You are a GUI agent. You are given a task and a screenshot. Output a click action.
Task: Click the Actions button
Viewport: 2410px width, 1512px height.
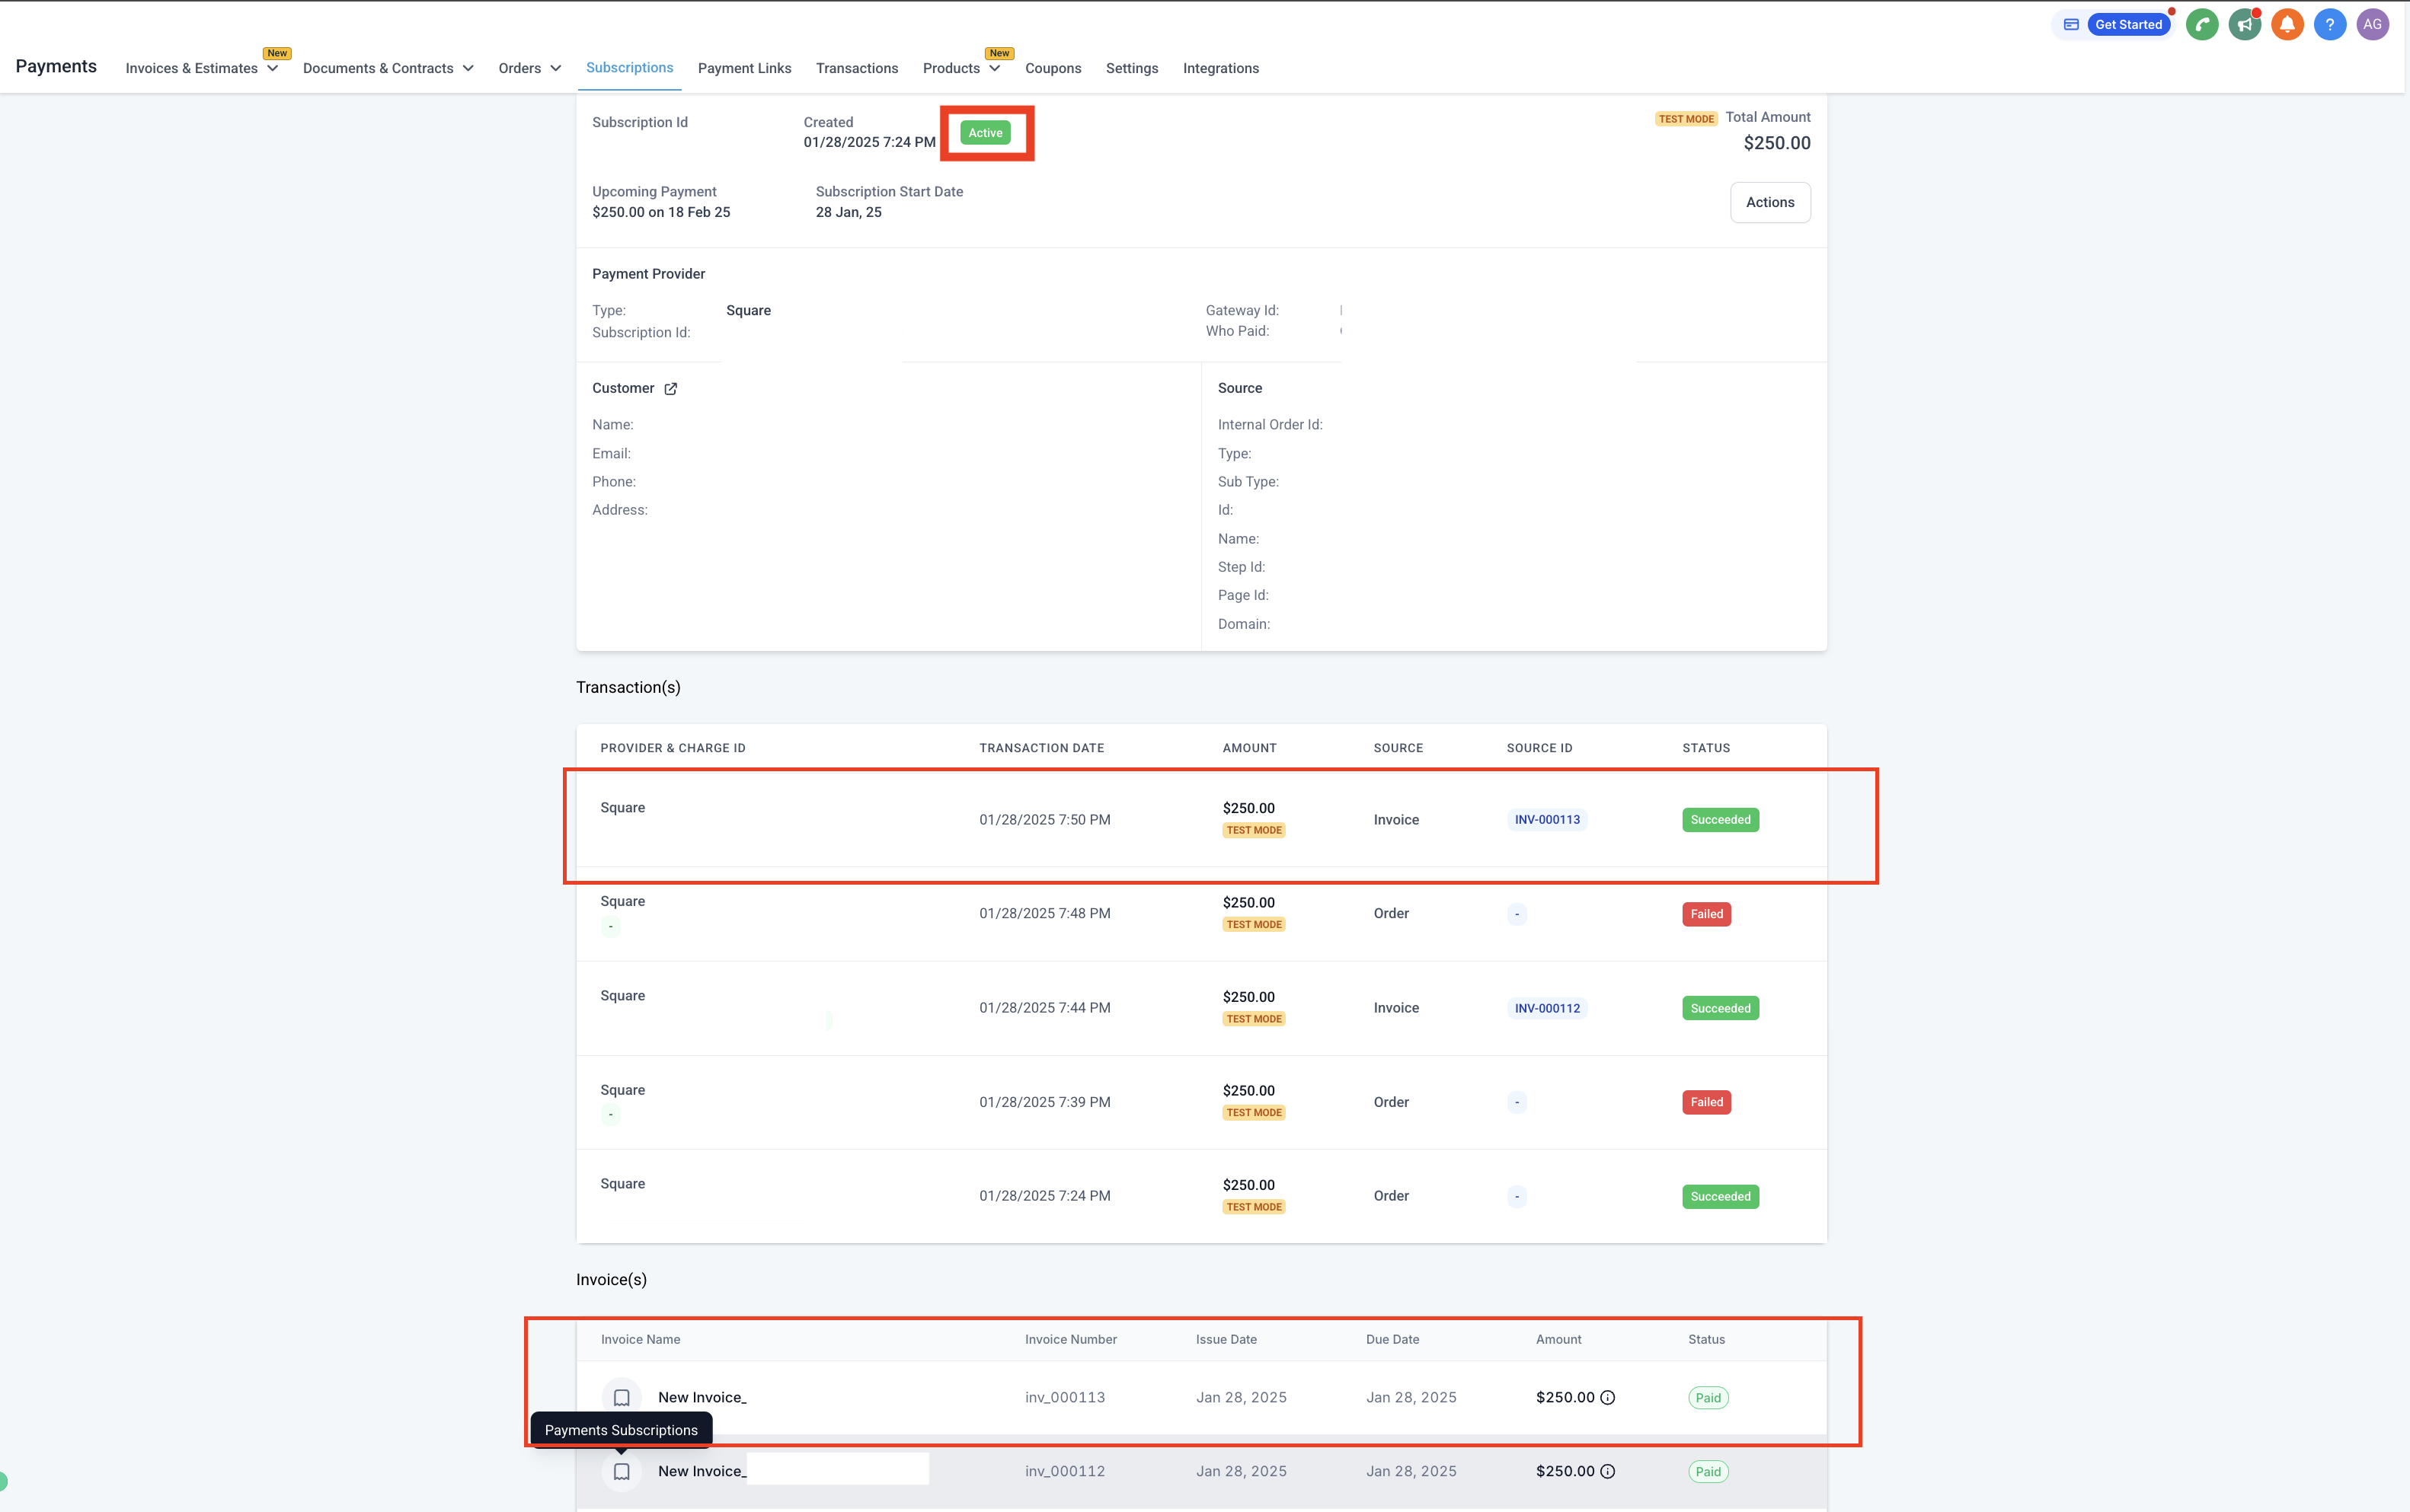coord(1769,203)
